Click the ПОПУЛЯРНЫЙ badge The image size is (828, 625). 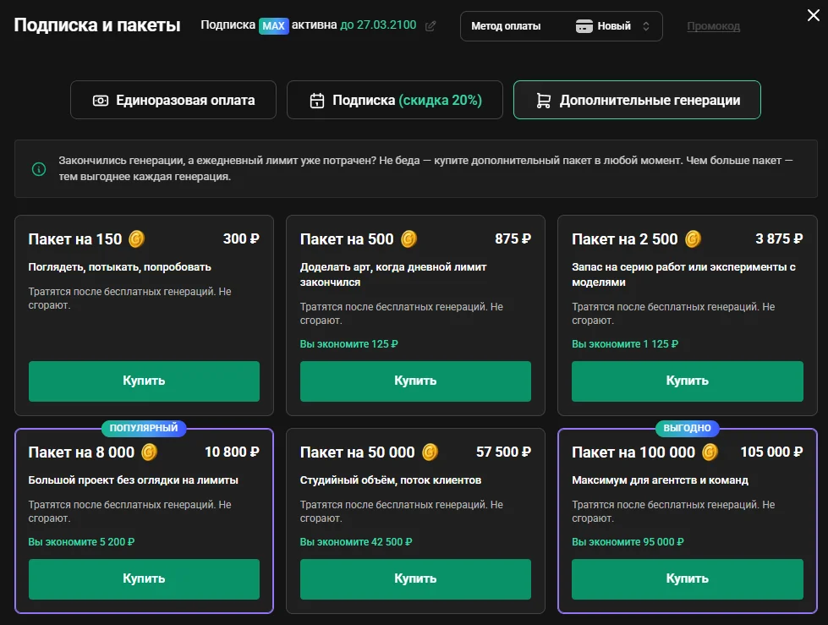[x=144, y=428]
